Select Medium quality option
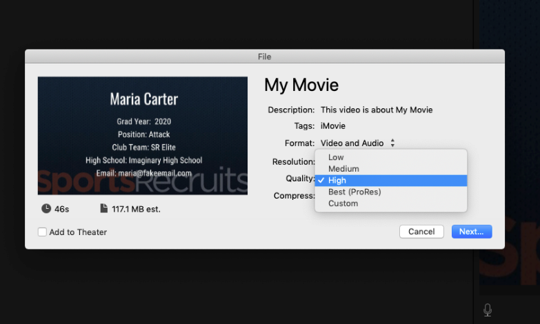The image size is (540, 324). pyautogui.click(x=391, y=169)
